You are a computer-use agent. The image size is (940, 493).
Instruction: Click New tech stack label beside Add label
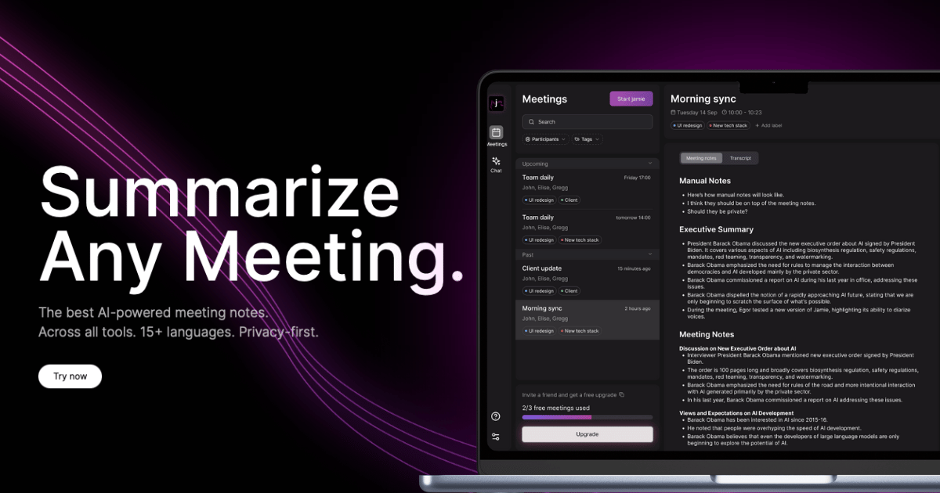(728, 125)
